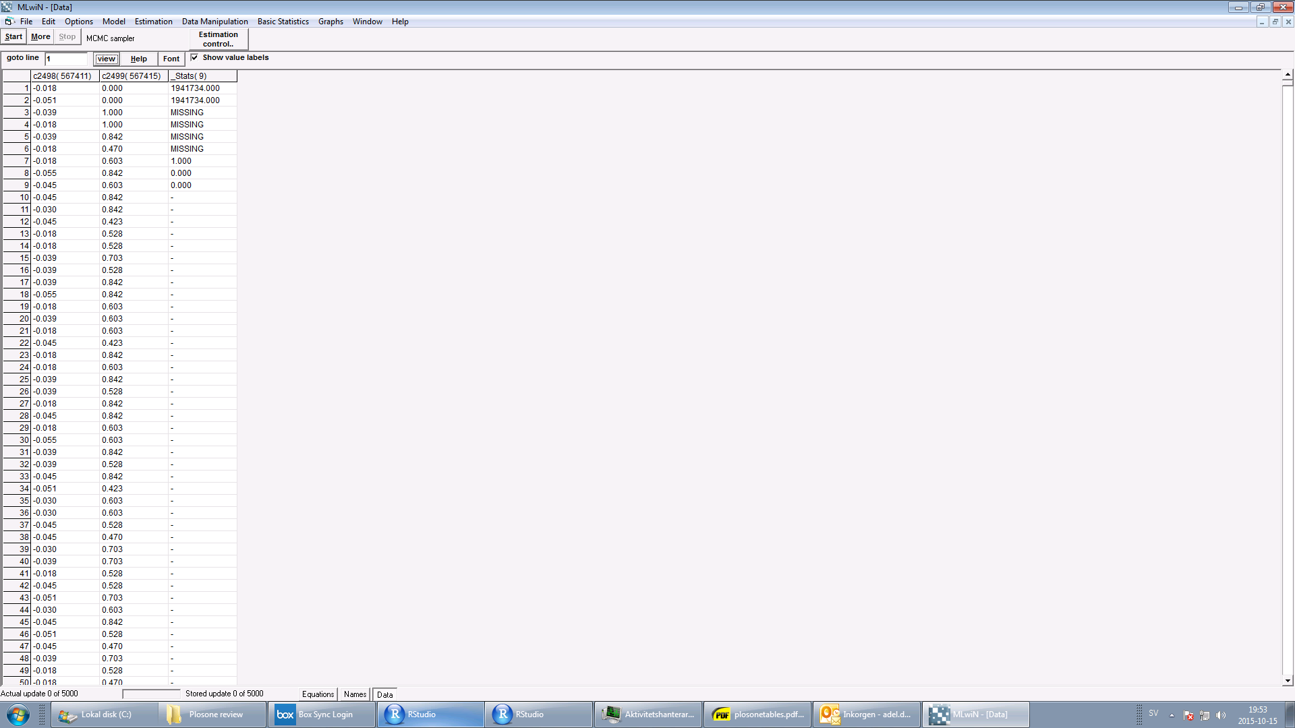1295x728 pixels.
Task: Open Inkorgen Outlook taskbar item
Action: pos(866,715)
